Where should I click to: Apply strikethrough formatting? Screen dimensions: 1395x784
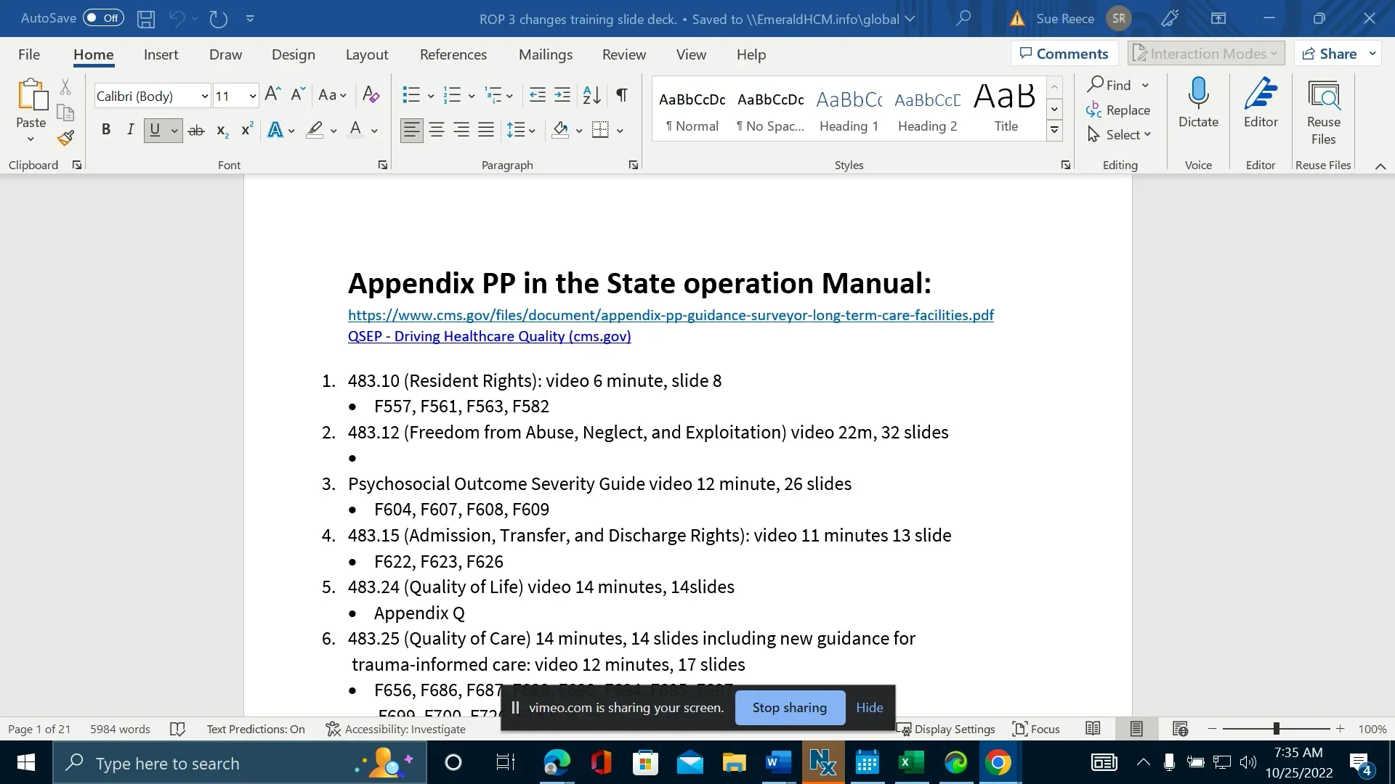[x=196, y=131]
